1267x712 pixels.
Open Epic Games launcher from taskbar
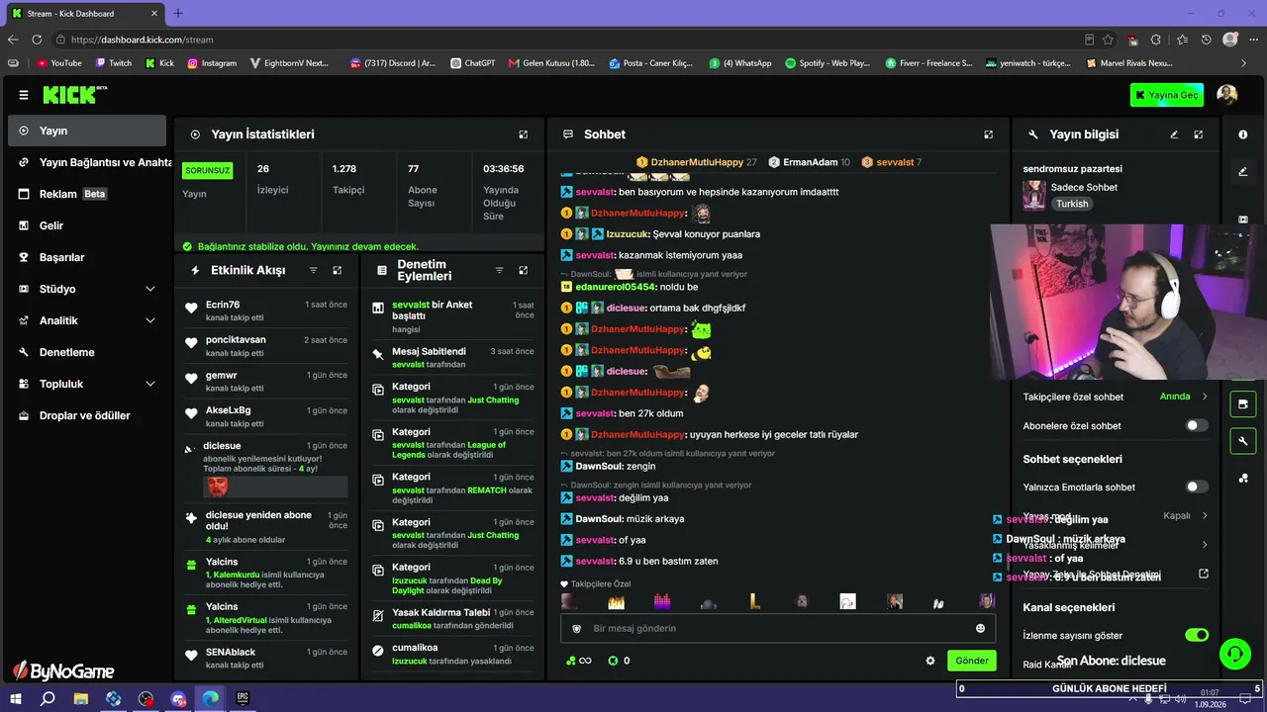tap(243, 699)
